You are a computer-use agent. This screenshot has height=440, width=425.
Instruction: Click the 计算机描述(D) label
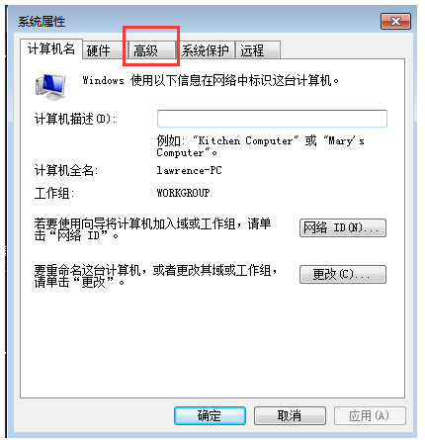(75, 119)
